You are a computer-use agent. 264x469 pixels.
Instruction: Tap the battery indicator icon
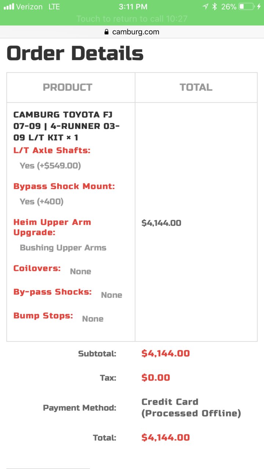tap(246, 7)
